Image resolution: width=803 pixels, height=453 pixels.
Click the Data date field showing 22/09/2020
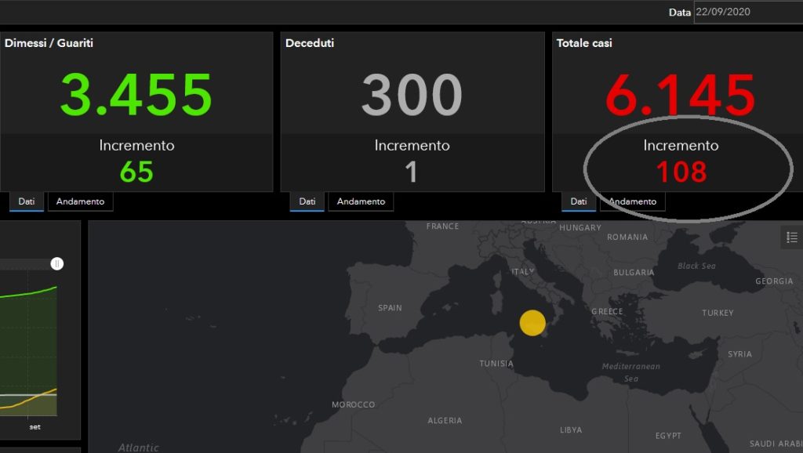pyautogui.click(x=747, y=13)
